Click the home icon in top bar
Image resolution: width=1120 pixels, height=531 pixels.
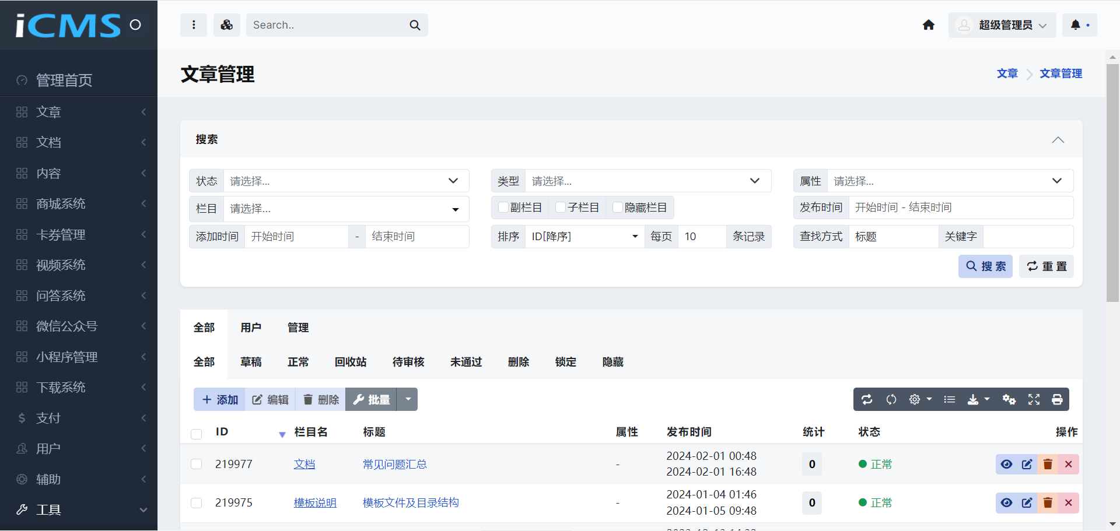point(929,25)
